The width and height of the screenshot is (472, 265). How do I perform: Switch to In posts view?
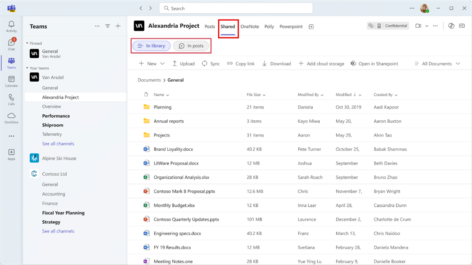[x=191, y=46]
